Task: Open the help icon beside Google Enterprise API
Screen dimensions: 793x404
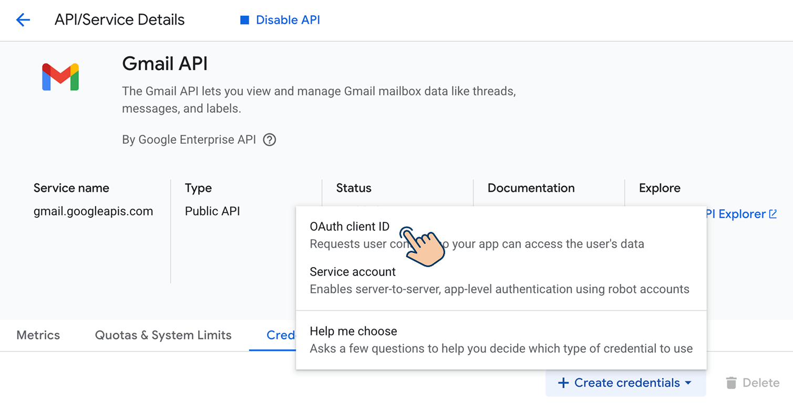Action: (x=270, y=140)
